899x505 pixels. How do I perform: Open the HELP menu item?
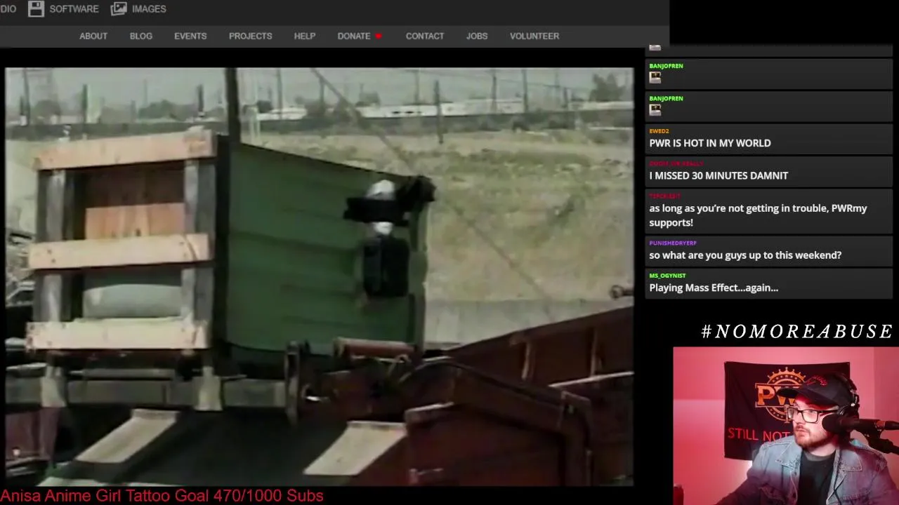[x=305, y=36]
